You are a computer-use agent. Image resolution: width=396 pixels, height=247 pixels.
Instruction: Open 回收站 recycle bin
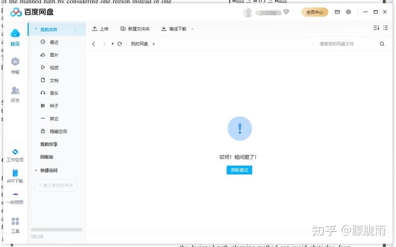[47, 157]
